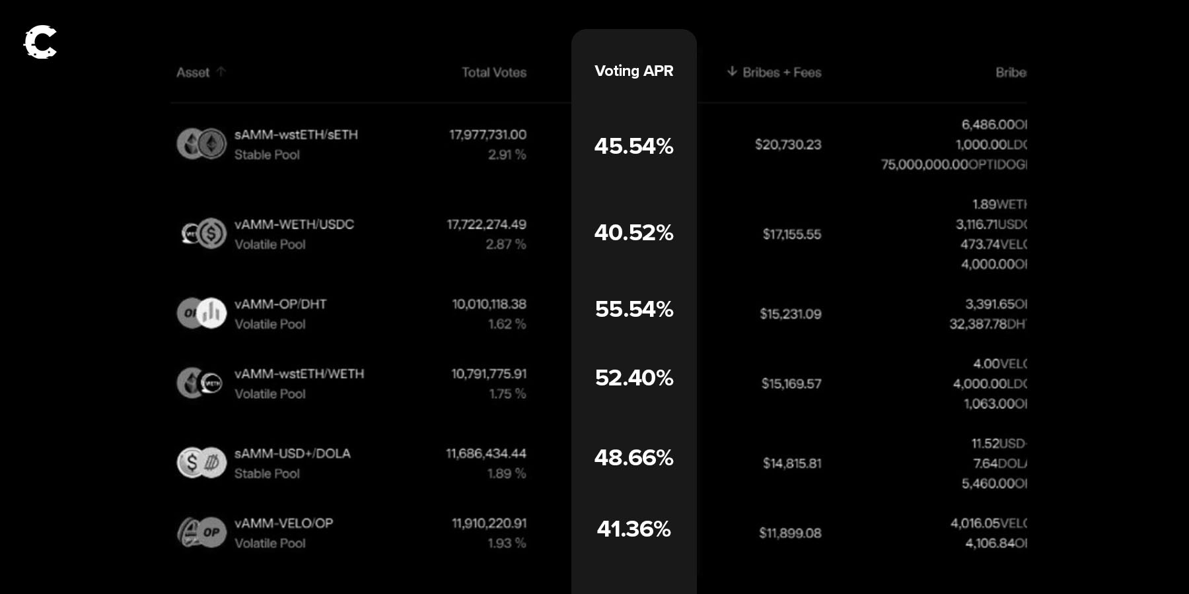The width and height of the screenshot is (1189, 594).
Task: Click the 45.54% voting APR value
Action: (x=633, y=146)
